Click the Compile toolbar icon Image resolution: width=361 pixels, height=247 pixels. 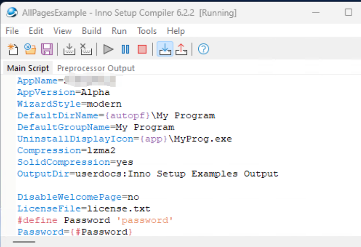coord(69,49)
